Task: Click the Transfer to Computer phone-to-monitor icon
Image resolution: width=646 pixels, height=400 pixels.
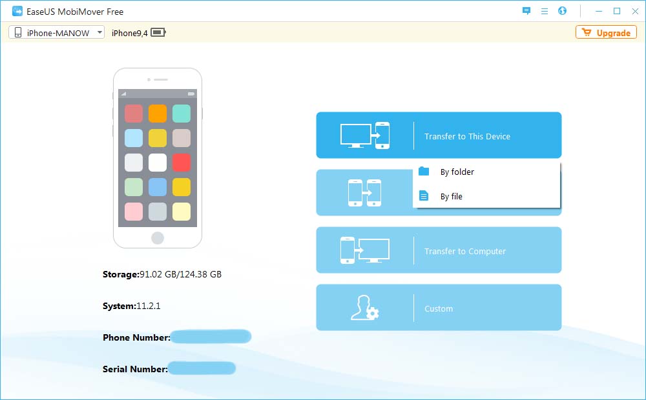Action: [x=365, y=250]
